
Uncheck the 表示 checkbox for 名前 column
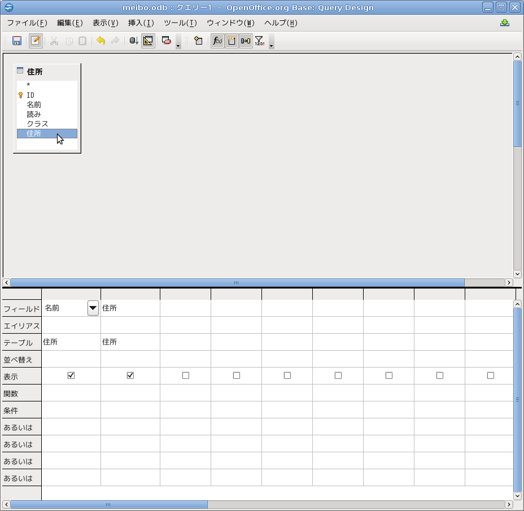point(71,375)
